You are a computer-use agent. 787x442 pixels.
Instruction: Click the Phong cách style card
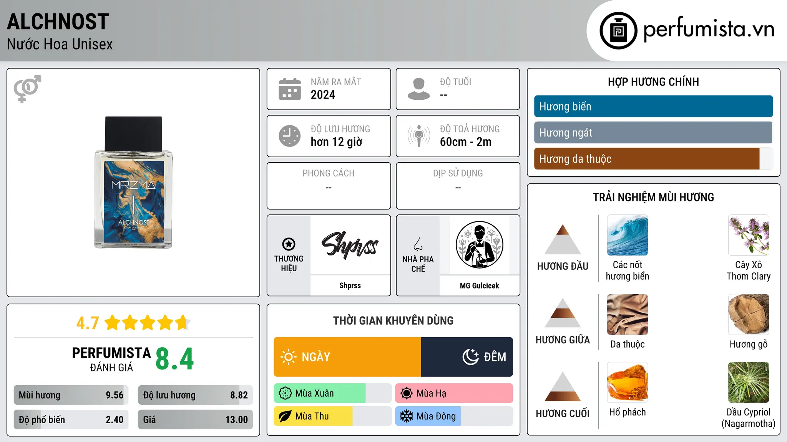329,186
